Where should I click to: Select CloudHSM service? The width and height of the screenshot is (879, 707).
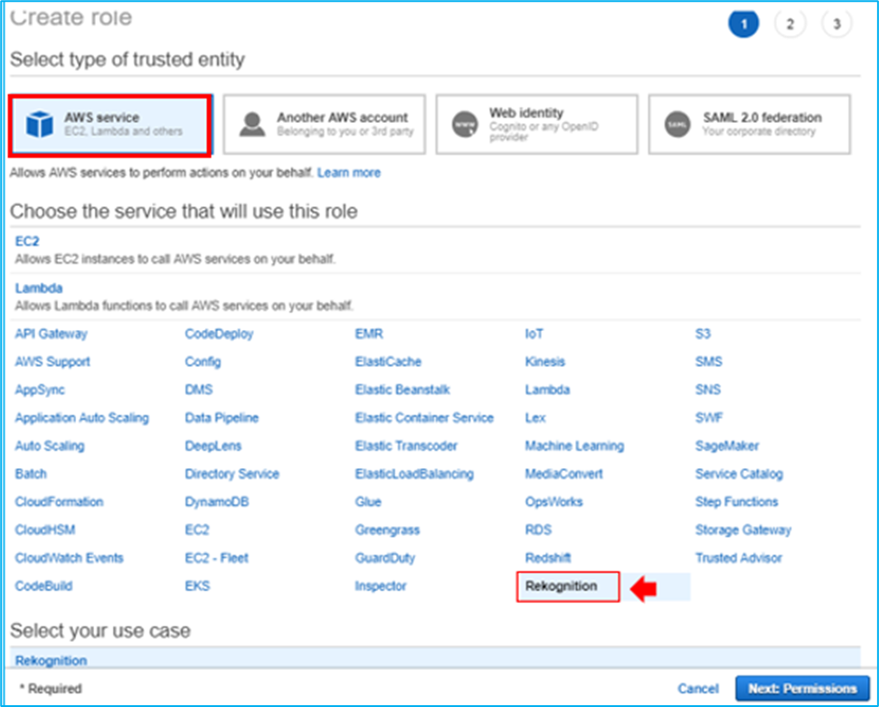coord(45,530)
